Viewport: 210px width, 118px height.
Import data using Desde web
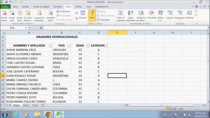coord(12,16)
